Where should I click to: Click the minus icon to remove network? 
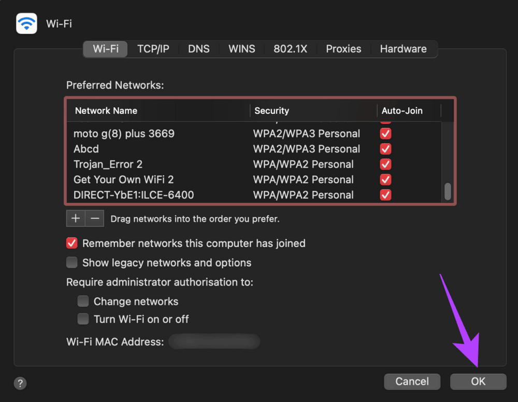click(95, 218)
